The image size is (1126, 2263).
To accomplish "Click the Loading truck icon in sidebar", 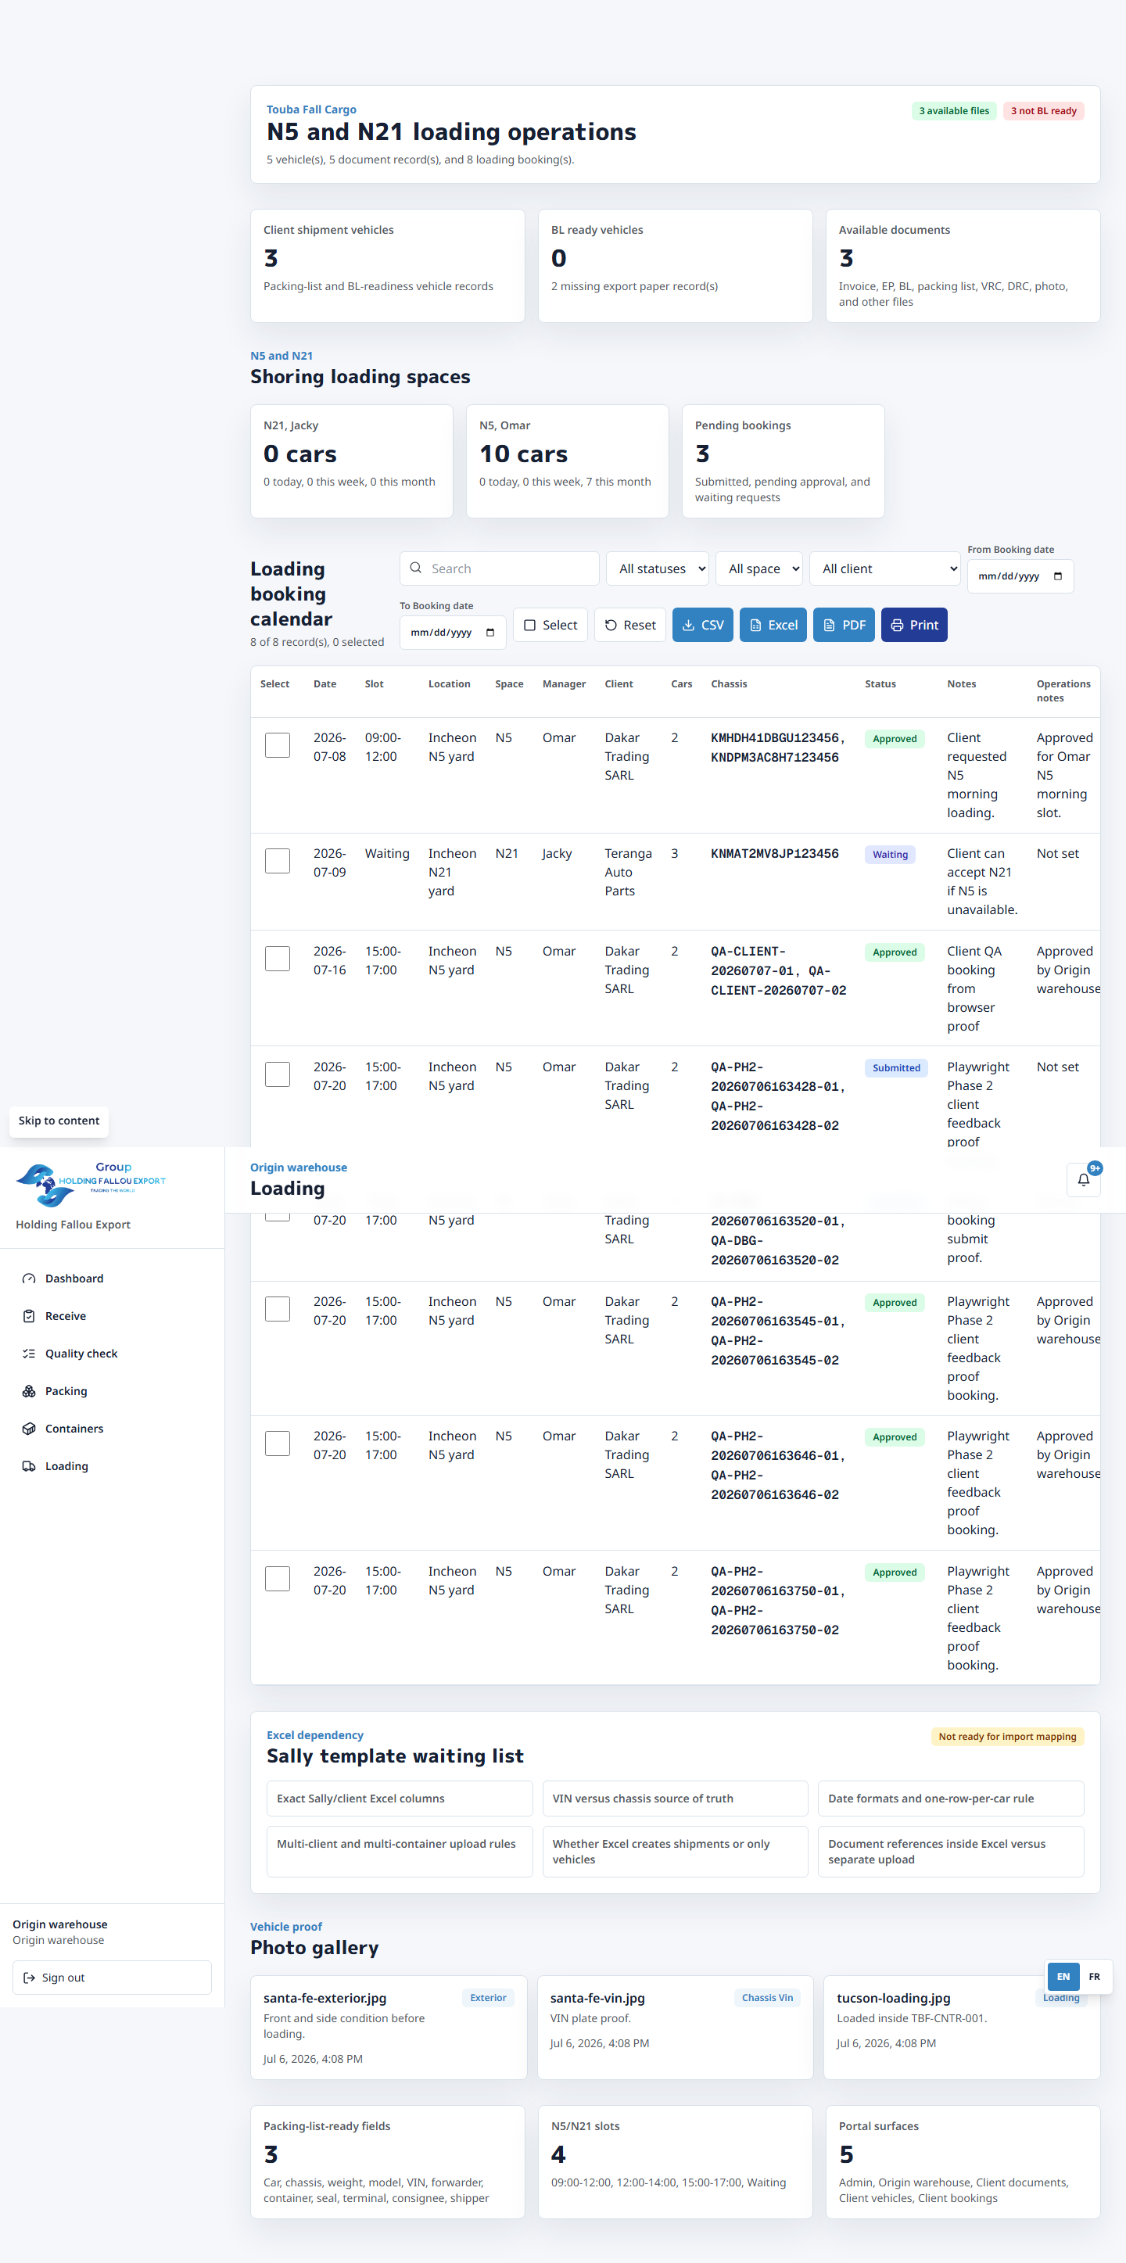I will [x=29, y=1466].
